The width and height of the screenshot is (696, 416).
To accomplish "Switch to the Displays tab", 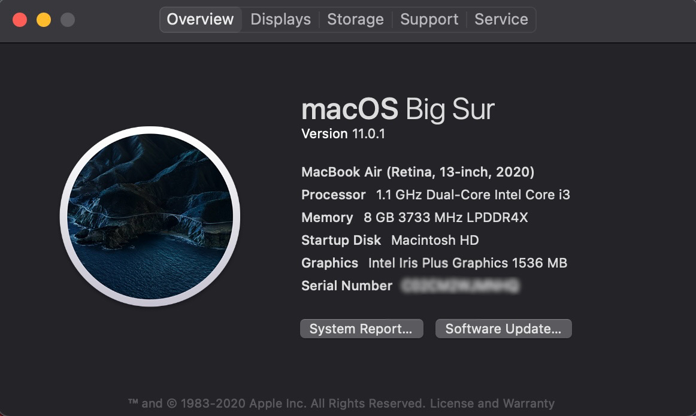I will coord(280,19).
